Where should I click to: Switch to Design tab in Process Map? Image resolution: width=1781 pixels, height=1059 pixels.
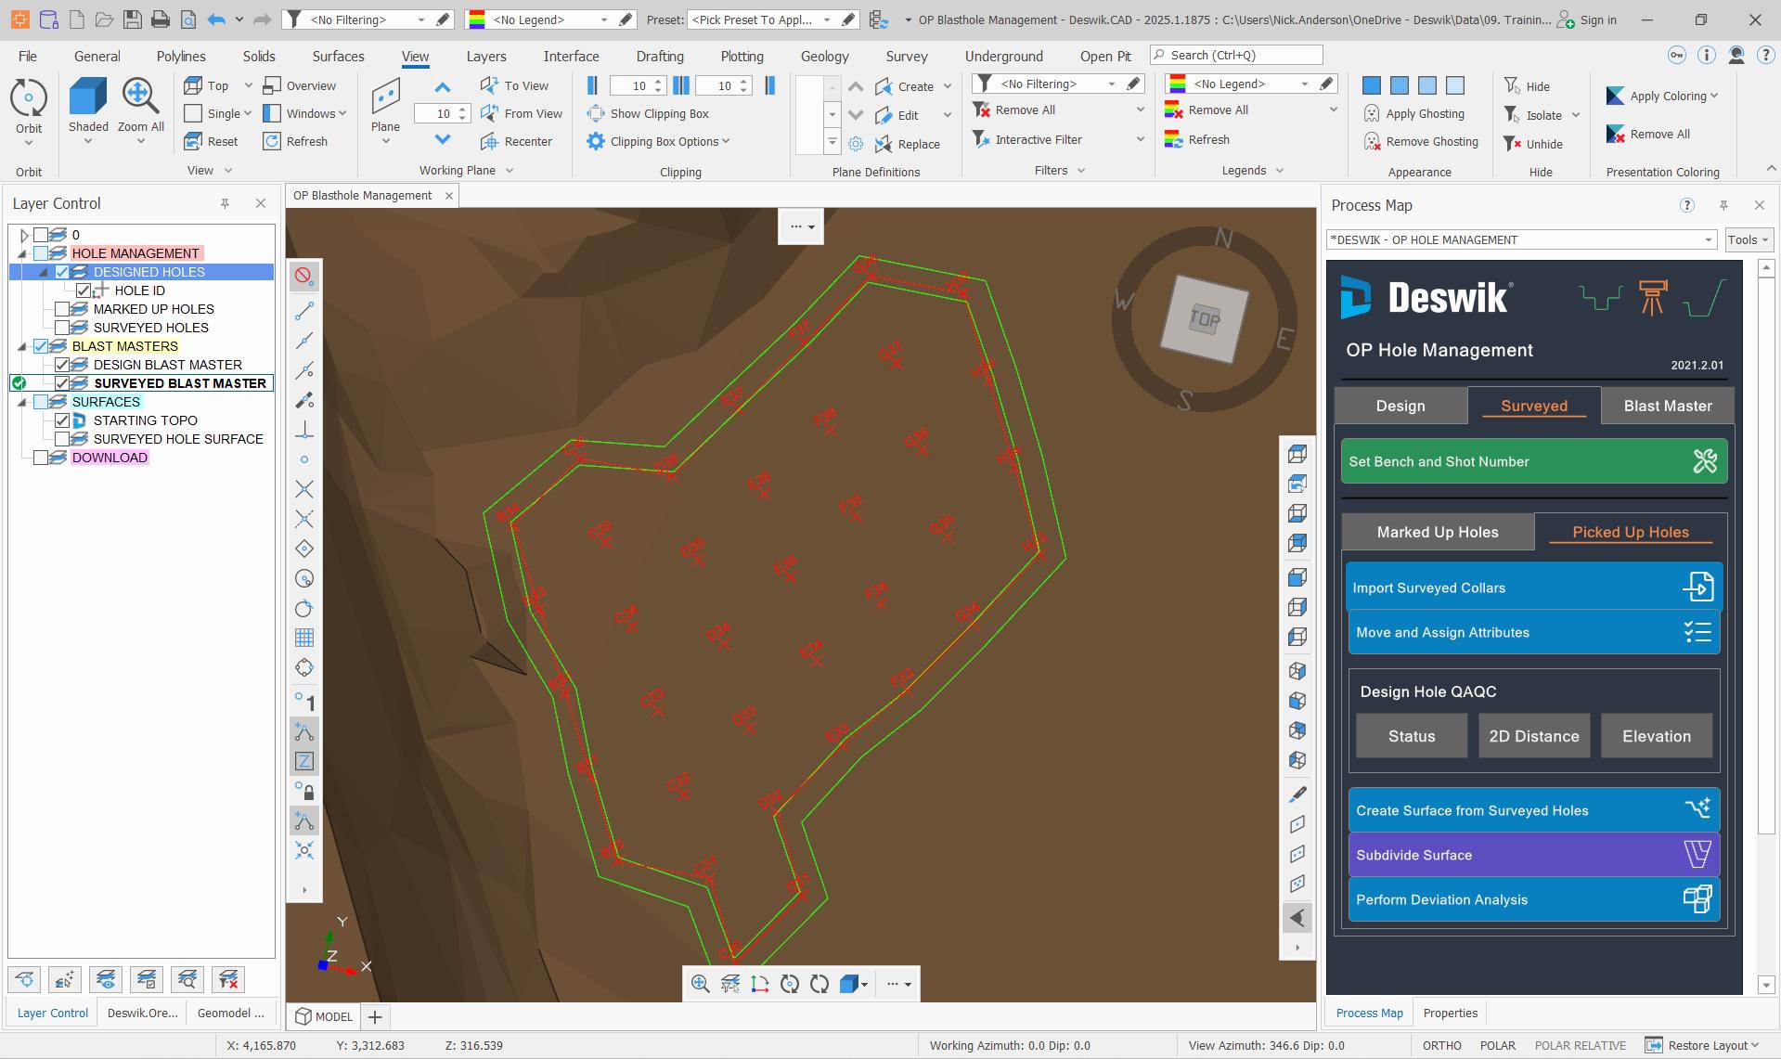[1400, 406]
